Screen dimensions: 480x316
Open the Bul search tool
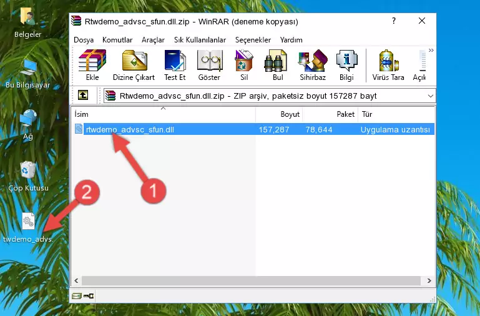click(x=277, y=65)
